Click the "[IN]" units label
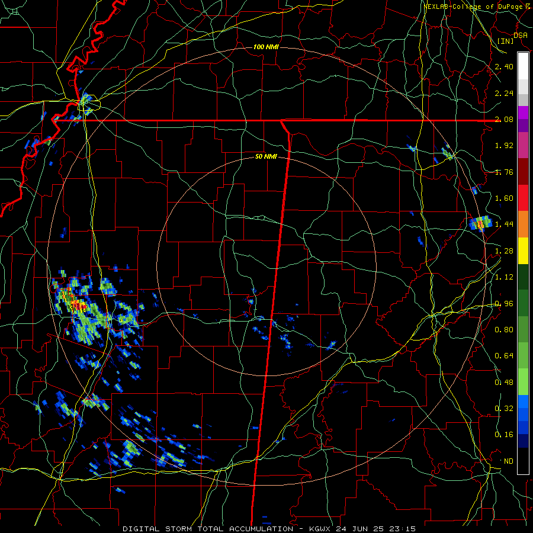Image resolution: width=533 pixels, height=533 pixels. [506, 41]
